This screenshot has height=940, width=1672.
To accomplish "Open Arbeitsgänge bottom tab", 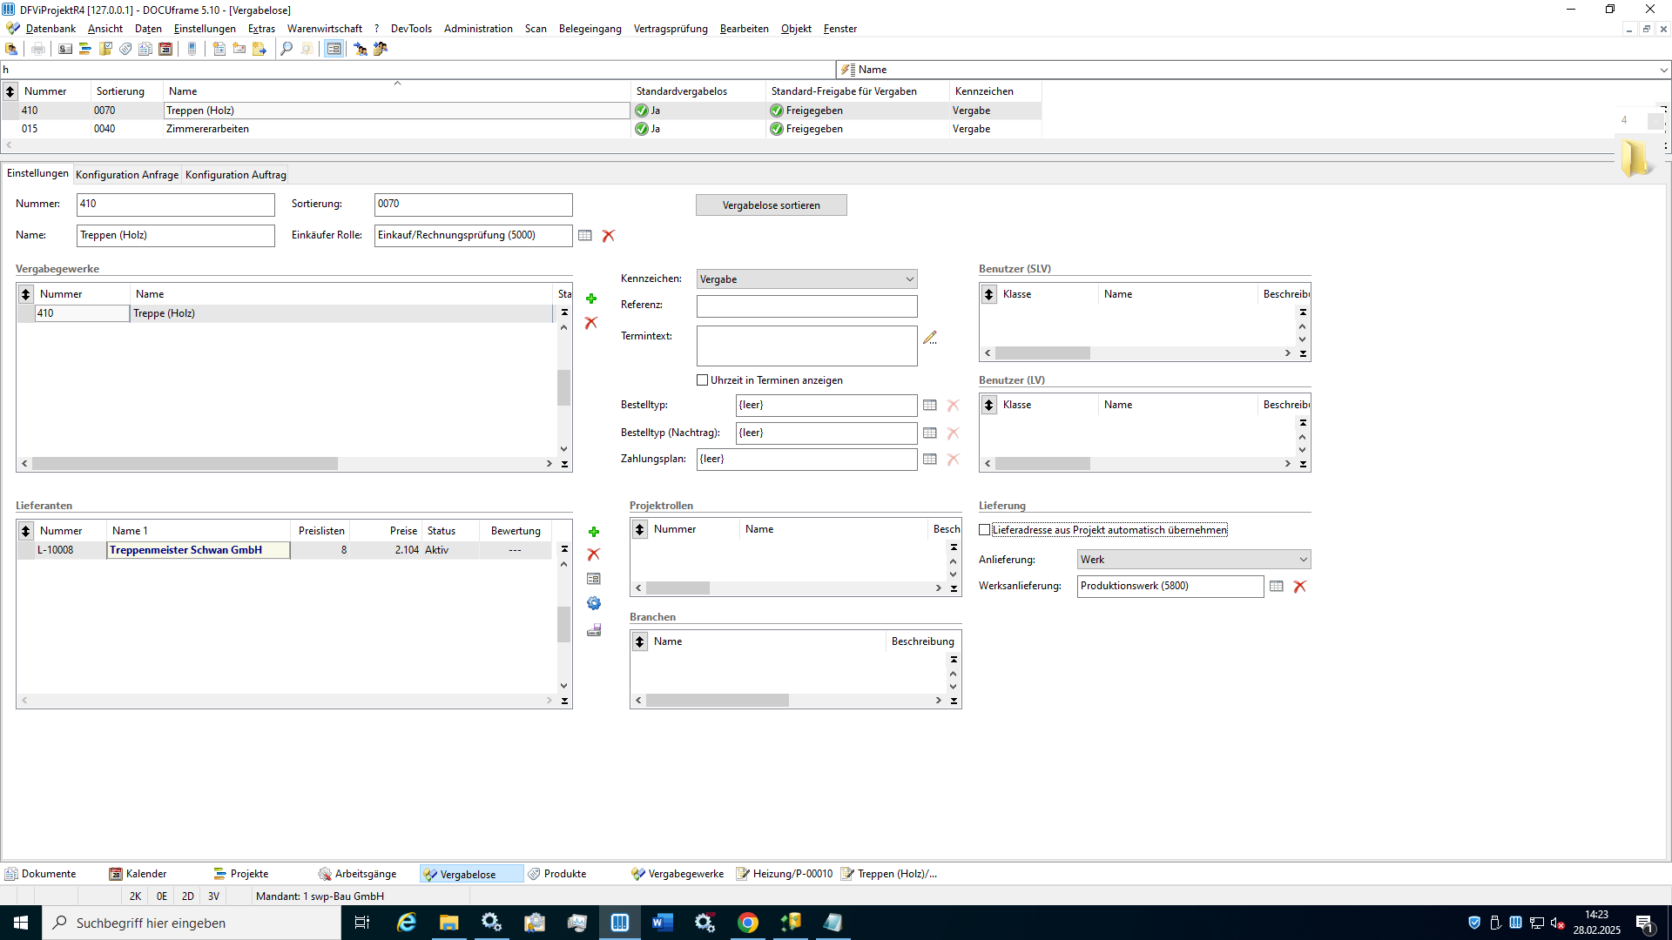I will tap(358, 874).
